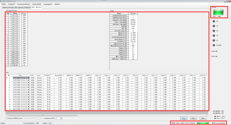Click the OT status indicator light
Screen dimensions: 231x125
pos(213,21)
